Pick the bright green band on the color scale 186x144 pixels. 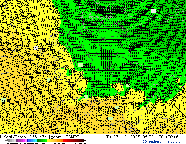tap(46, 140)
